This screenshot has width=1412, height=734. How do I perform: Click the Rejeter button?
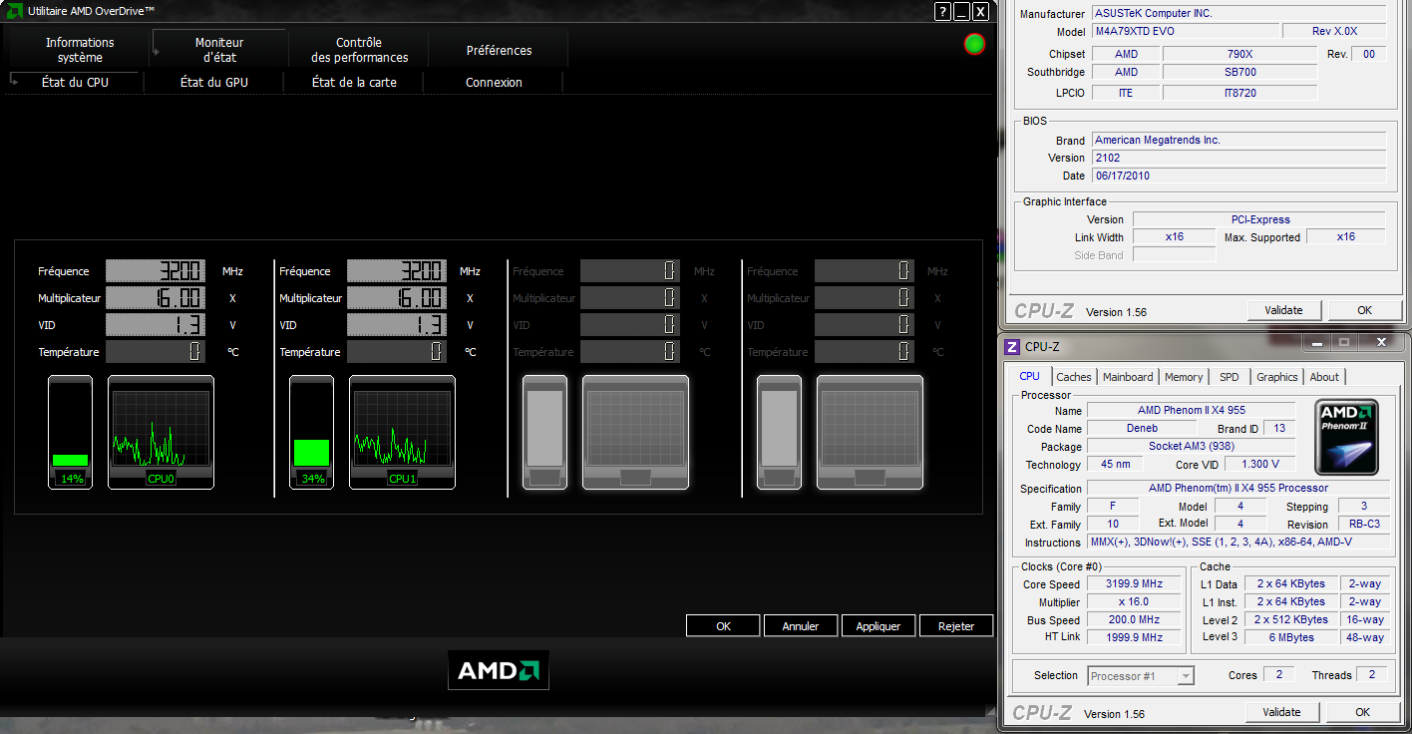955,626
